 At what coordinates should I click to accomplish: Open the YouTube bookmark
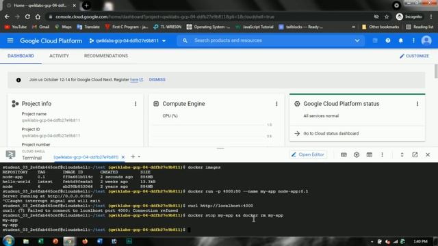pyautogui.click(x=15, y=27)
